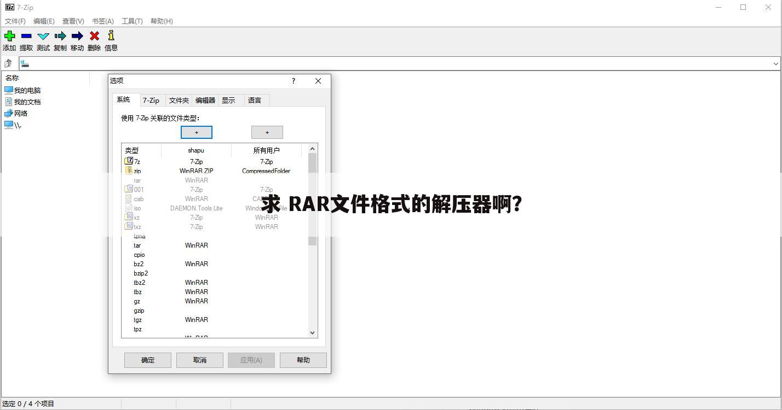Open the 帮助(H) menu
The height and width of the screenshot is (410, 782).
click(162, 21)
